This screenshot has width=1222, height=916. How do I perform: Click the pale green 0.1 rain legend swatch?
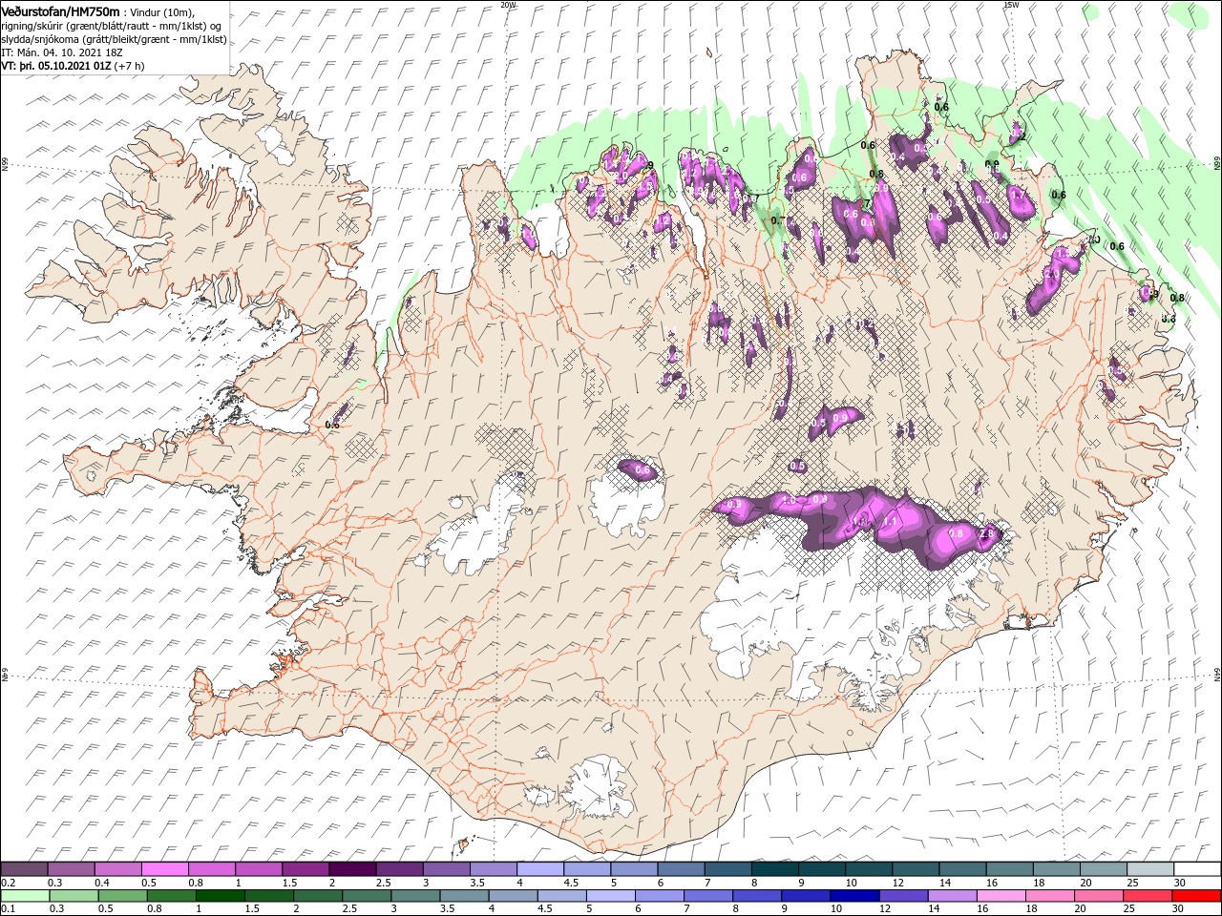25,896
